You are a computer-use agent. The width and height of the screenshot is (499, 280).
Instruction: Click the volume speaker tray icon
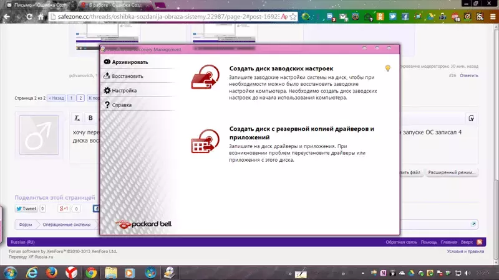467,273
